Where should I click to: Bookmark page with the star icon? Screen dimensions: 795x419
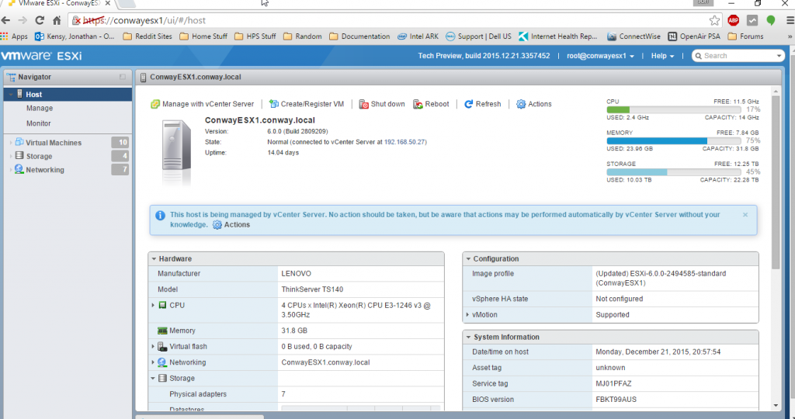[714, 20]
